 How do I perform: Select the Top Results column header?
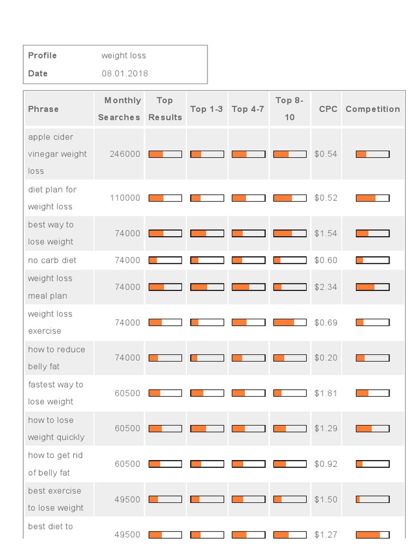165,108
